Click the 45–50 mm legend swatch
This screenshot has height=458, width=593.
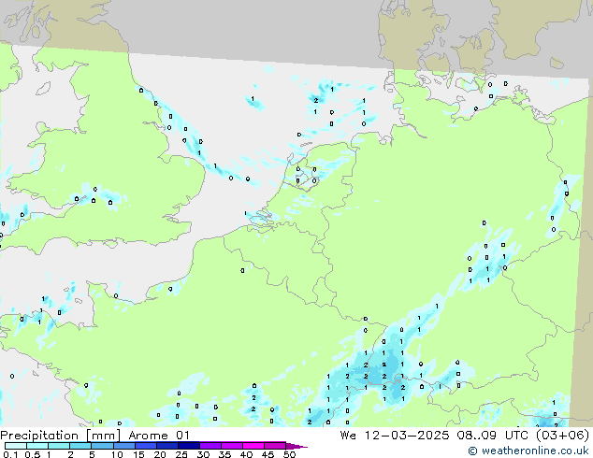275,446
